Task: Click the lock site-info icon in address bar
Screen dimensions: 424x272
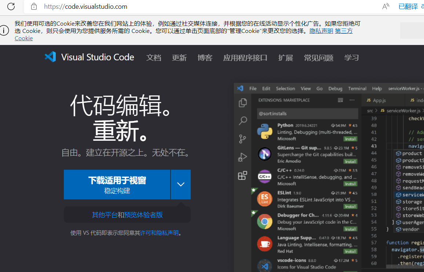Action: click(34, 7)
